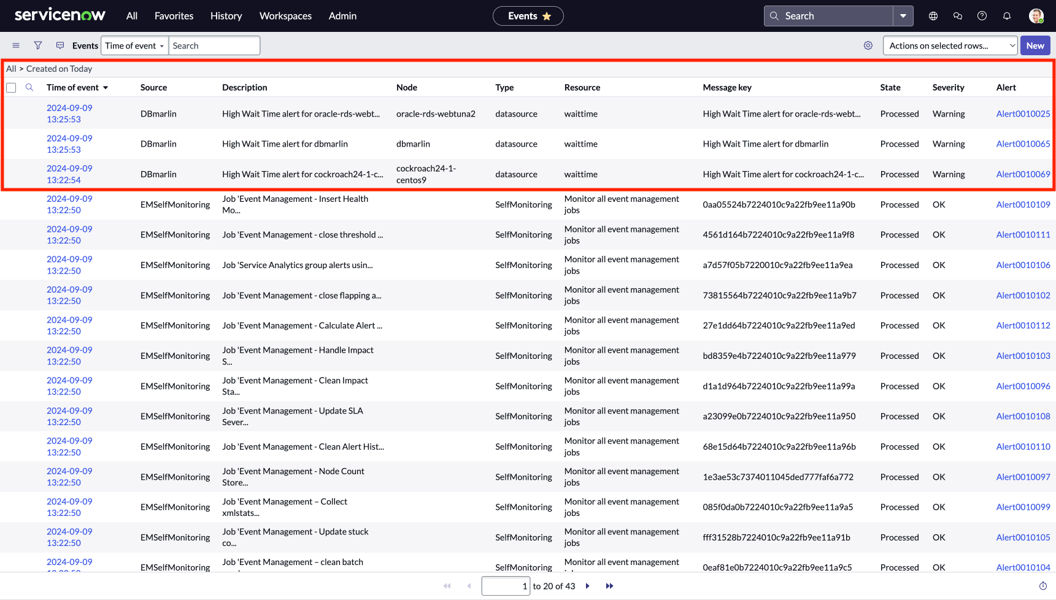Click the globe scope picker icon
The width and height of the screenshot is (1056, 600).
933,16
